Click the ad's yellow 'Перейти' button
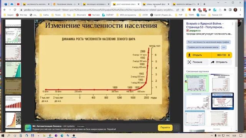This screenshot has width=246, height=138. pyautogui.click(x=165, y=128)
